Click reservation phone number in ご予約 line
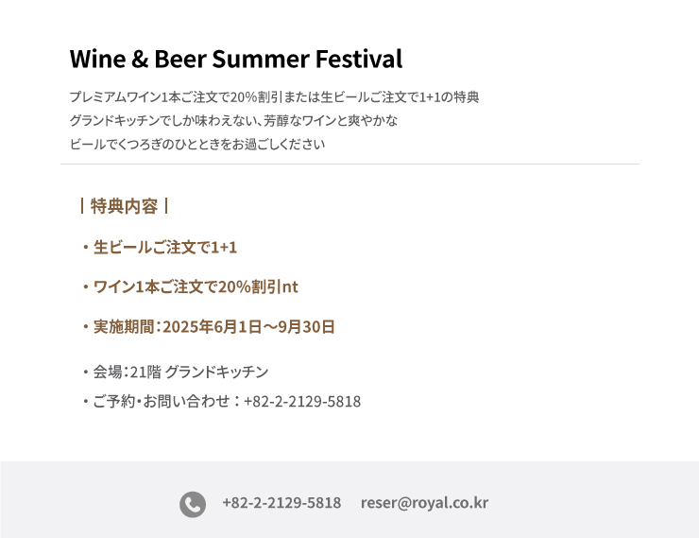The height and width of the screenshot is (538, 699). [x=302, y=402]
